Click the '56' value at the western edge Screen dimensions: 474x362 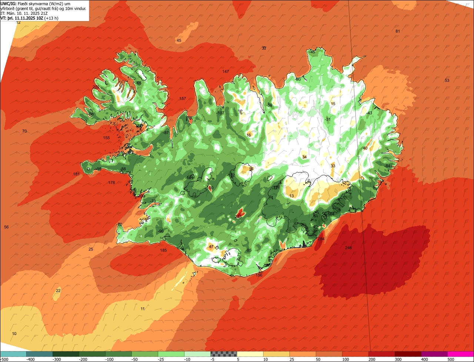click(6, 227)
